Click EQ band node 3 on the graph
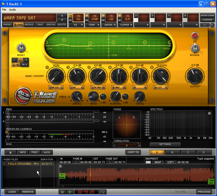Viewport: 217px width, 196px height. (x=64, y=40)
